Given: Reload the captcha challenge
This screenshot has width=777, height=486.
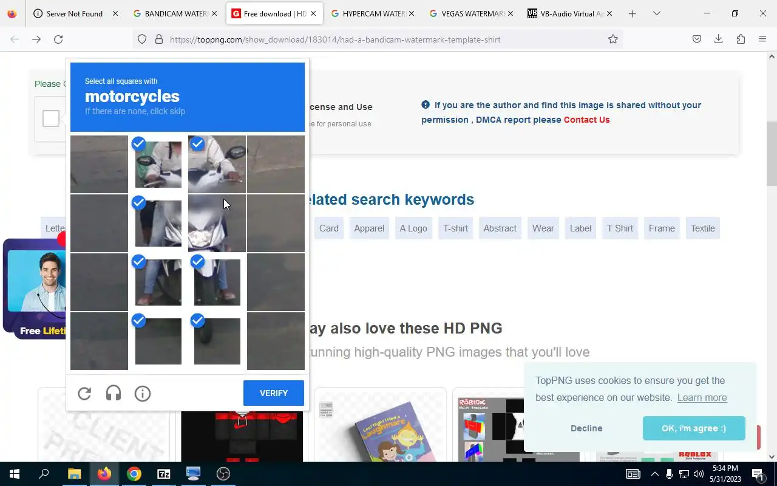Looking at the screenshot, I should [x=84, y=394].
